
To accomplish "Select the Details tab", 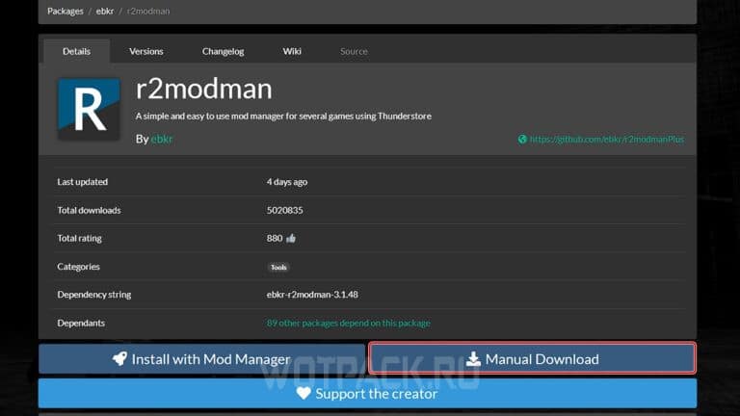I will point(76,51).
